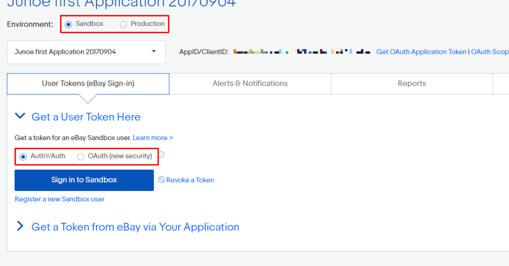This screenshot has width=509, height=266.
Task: Click the Environment: label
Action: (30, 24)
